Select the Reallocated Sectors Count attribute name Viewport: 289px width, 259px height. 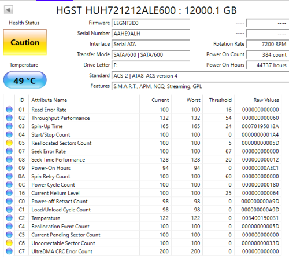[61, 143]
